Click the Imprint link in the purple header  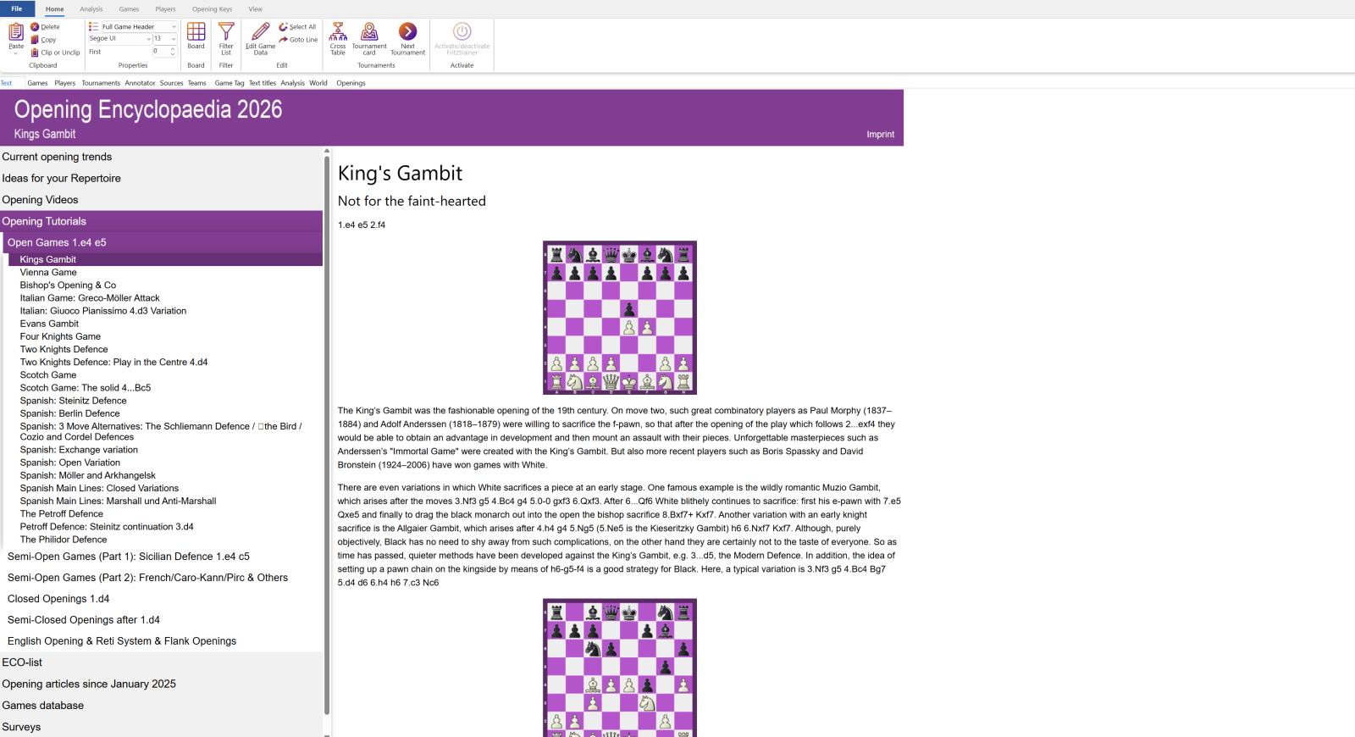coord(880,135)
